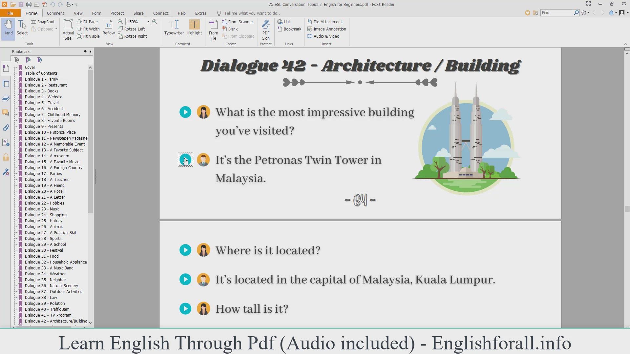Open the Attachments side panel

click(6, 128)
